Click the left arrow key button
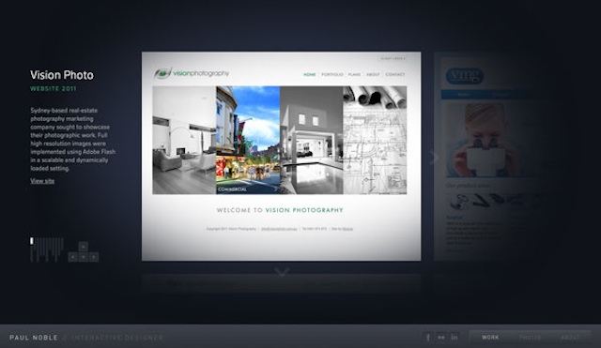Viewport: 601px width, 348px height. (73, 257)
